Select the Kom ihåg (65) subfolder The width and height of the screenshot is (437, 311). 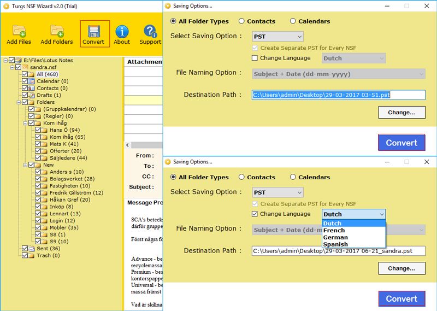pos(67,137)
